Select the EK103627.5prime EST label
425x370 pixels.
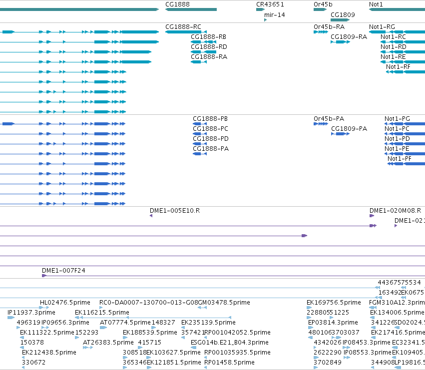coord(173,353)
